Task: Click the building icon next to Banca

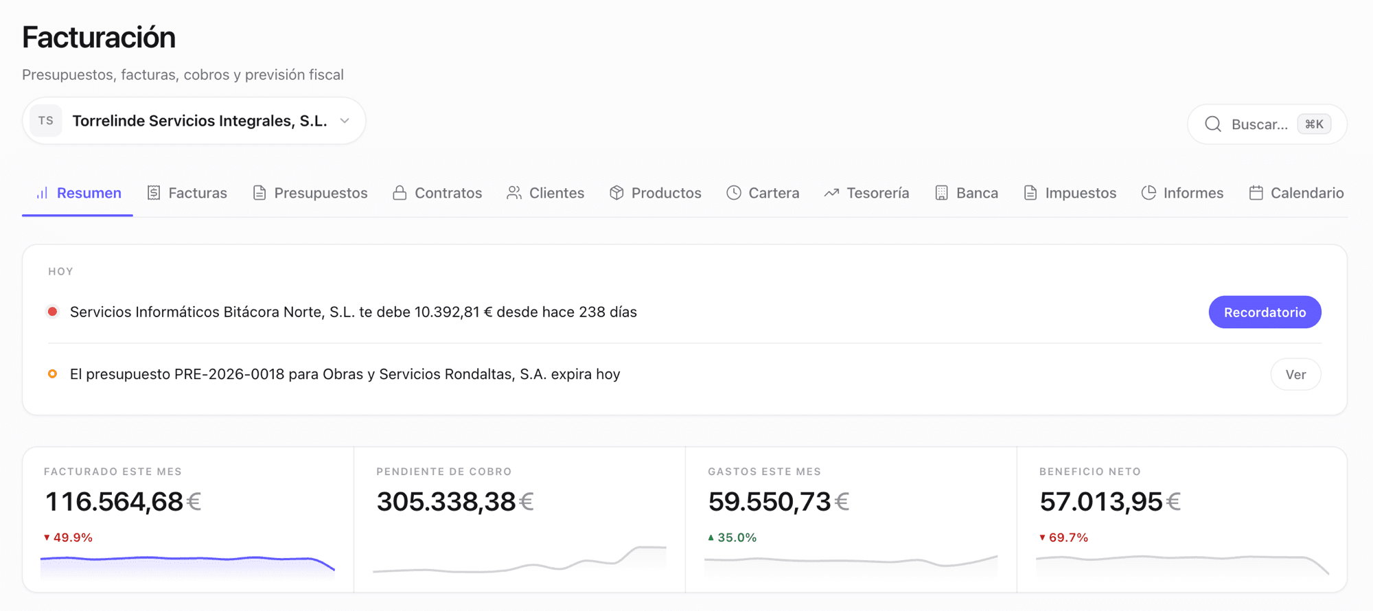Action: pos(942,193)
